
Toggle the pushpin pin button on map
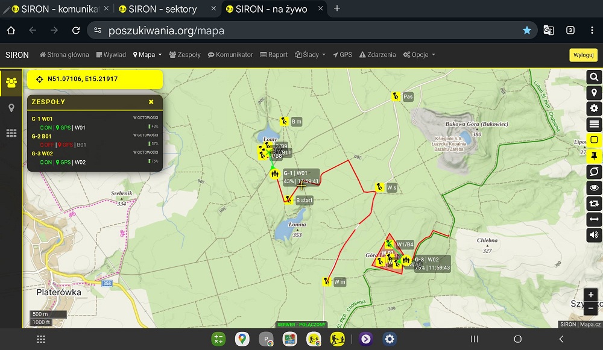click(594, 156)
